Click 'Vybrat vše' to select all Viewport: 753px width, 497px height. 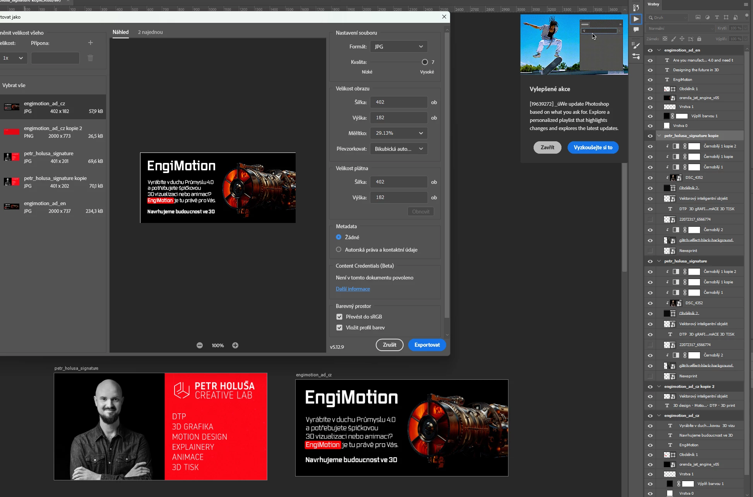pos(14,86)
